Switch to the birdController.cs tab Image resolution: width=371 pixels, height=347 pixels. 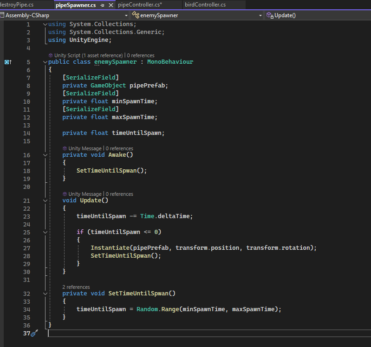pyautogui.click(x=205, y=5)
